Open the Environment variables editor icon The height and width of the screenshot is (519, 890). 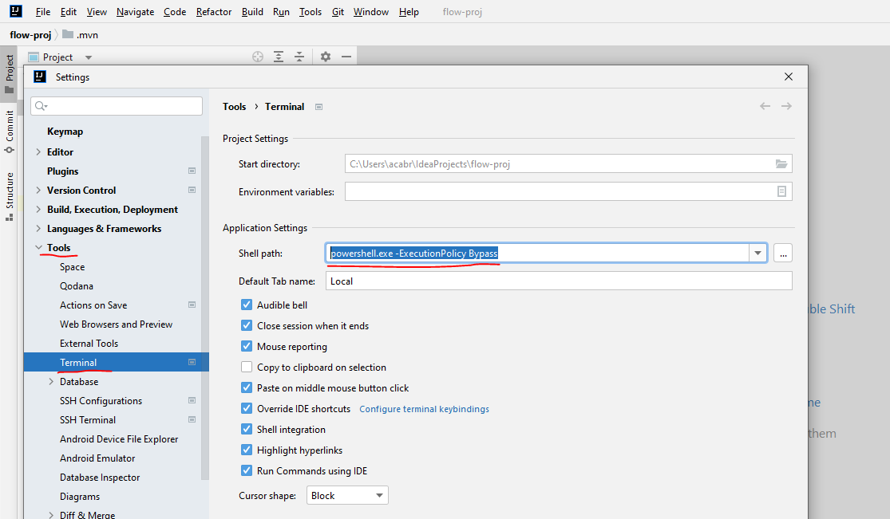pyautogui.click(x=781, y=191)
